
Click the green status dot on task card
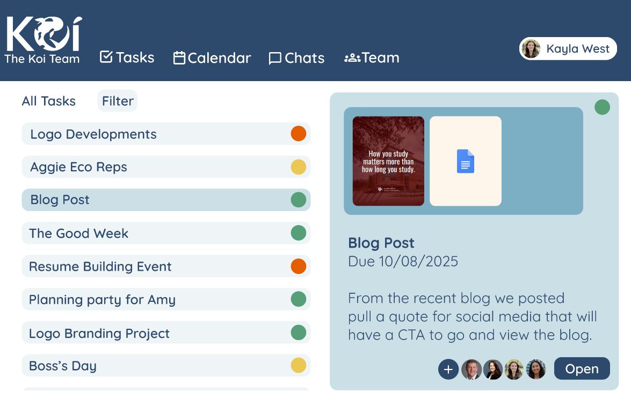point(602,107)
